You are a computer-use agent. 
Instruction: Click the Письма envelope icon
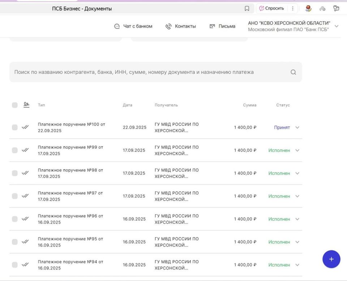(212, 26)
